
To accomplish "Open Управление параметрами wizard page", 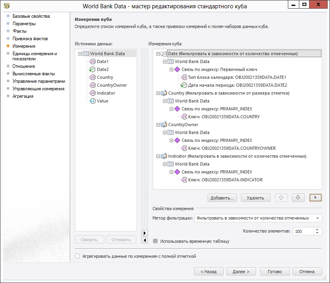I will pos(39,81).
